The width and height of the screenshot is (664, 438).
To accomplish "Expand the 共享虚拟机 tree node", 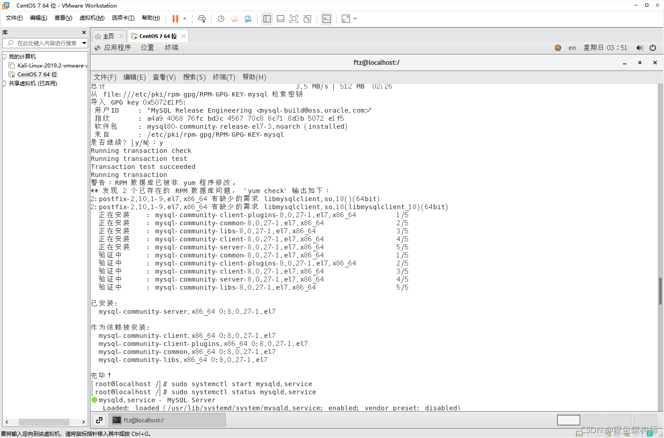I will 4,84.
